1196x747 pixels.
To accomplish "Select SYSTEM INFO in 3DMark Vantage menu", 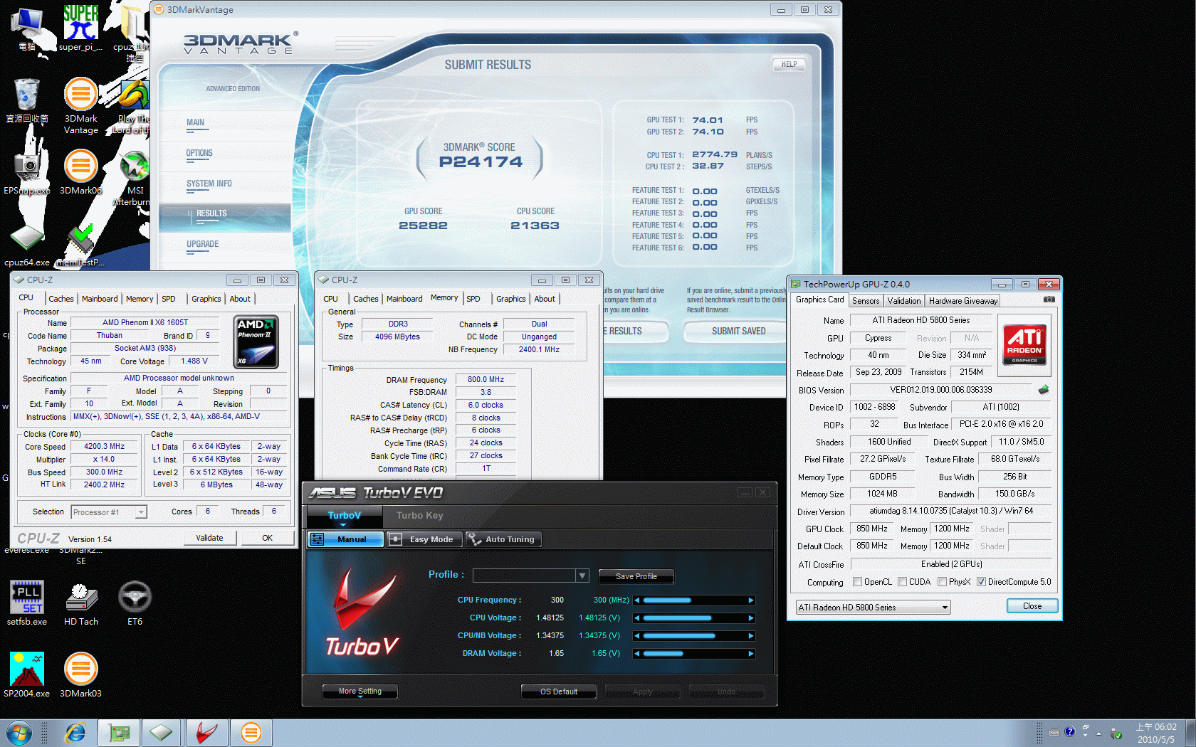I will [209, 184].
